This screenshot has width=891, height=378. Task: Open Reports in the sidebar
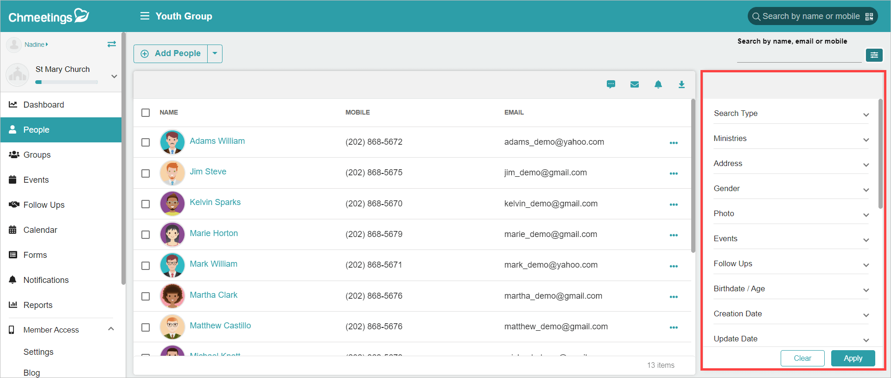[61, 305]
